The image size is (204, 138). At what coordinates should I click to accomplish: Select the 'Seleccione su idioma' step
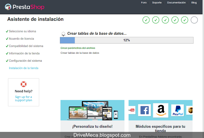click(x=22, y=31)
